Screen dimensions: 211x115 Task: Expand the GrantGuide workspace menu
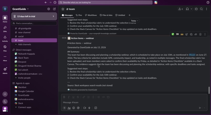pyautogui.click(x=20, y=9)
